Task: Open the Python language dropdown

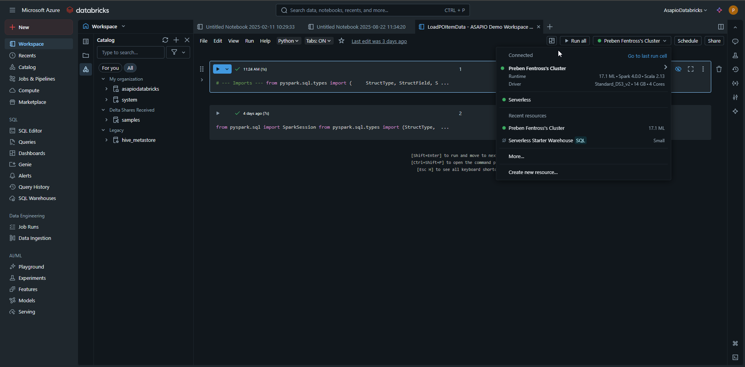Action: [288, 41]
